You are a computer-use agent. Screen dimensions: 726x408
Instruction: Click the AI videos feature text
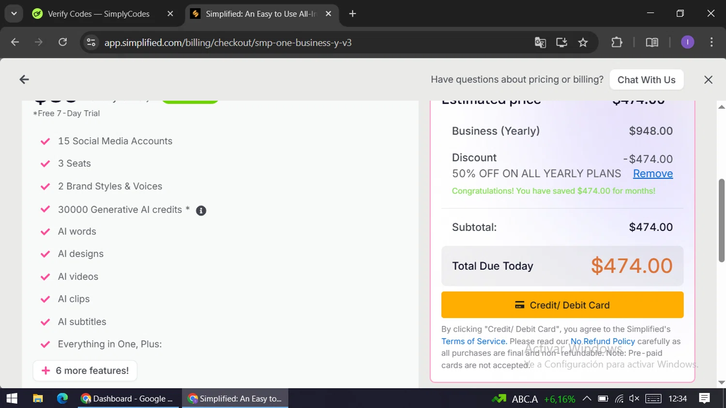click(78, 277)
